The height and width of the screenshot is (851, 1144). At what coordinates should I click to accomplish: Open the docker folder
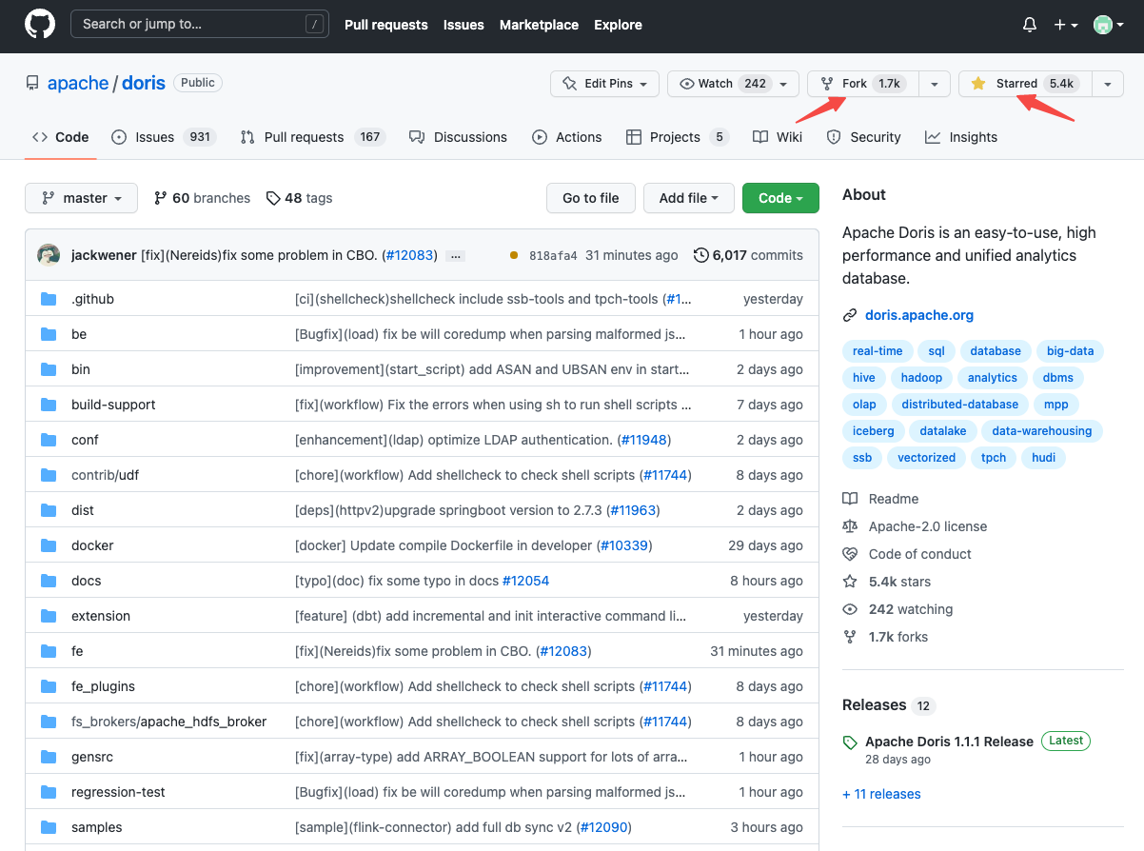pos(92,545)
